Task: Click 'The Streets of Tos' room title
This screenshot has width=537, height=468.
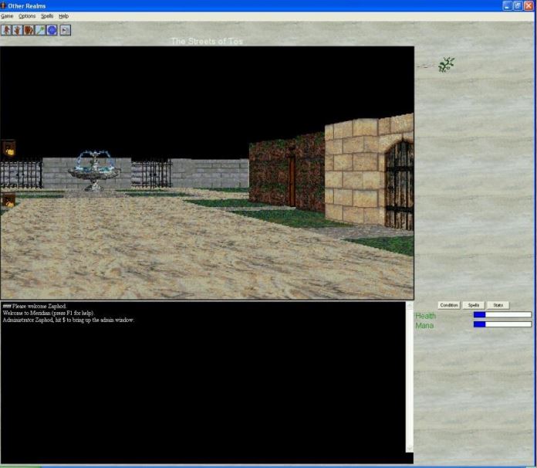Action: coord(207,42)
